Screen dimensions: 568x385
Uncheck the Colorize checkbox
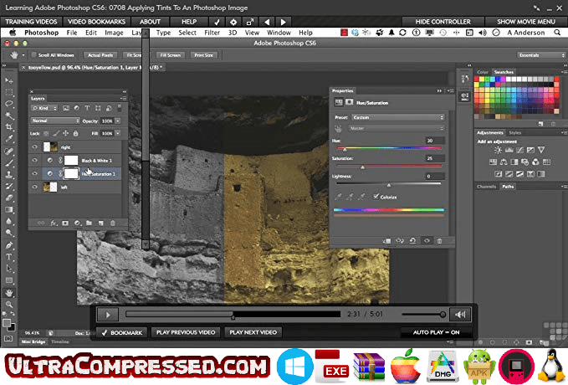(x=376, y=197)
